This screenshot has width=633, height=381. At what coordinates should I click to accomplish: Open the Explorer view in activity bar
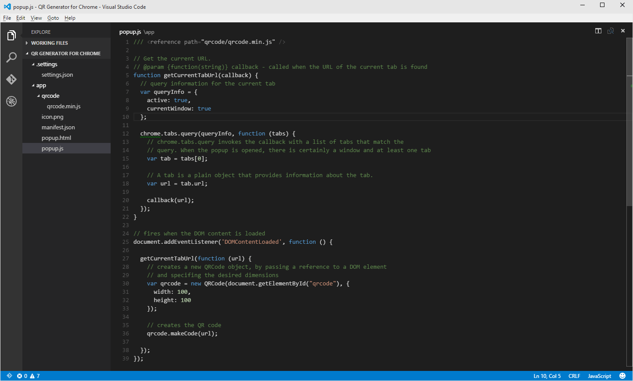[11, 36]
